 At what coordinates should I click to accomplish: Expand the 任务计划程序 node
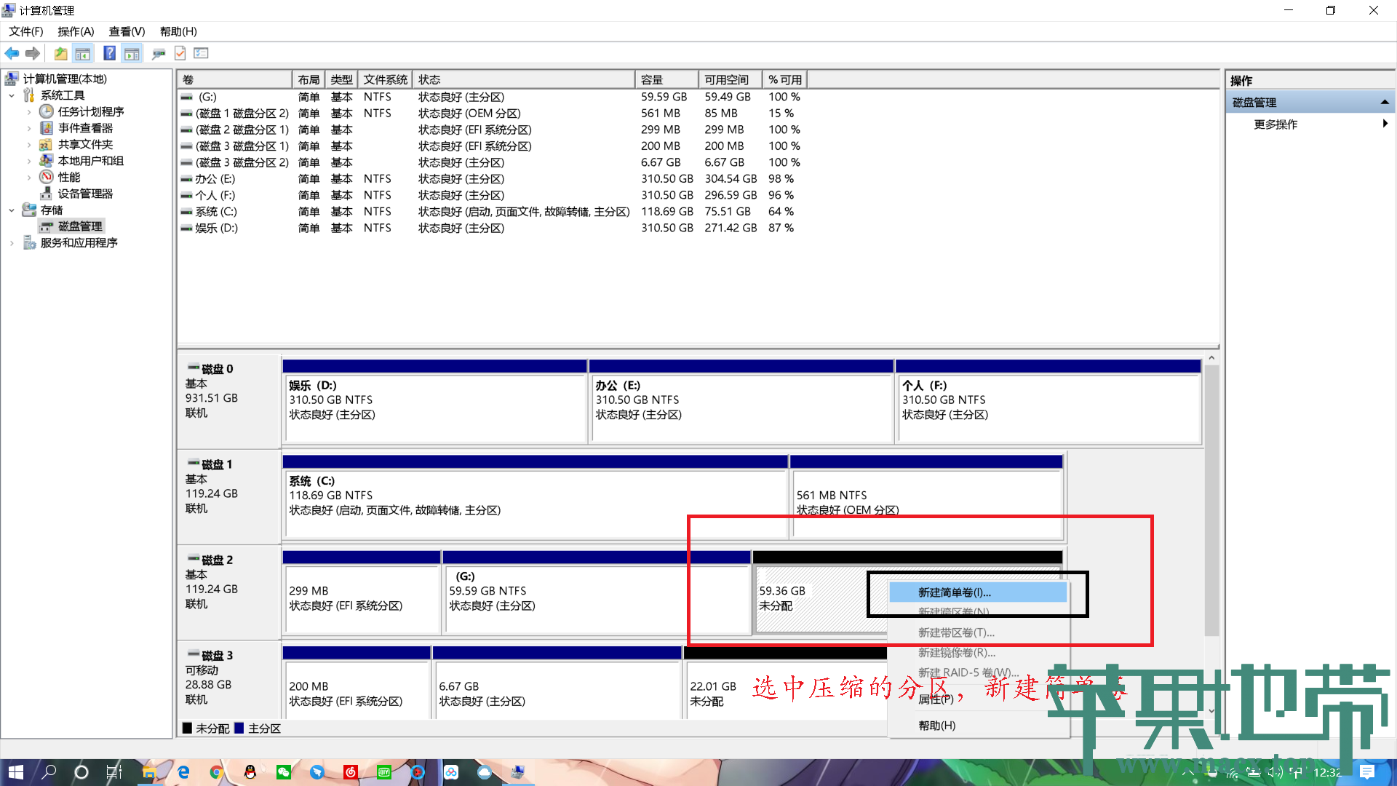click(x=29, y=112)
